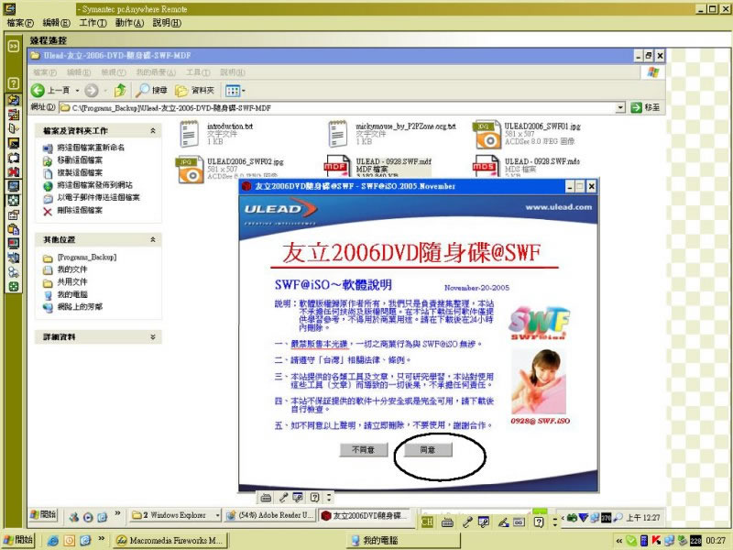Image resolution: width=733 pixels, height=550 pixels.
Task: Open 說明(H) menu in pcAnywhere
Action: point(167,23)
